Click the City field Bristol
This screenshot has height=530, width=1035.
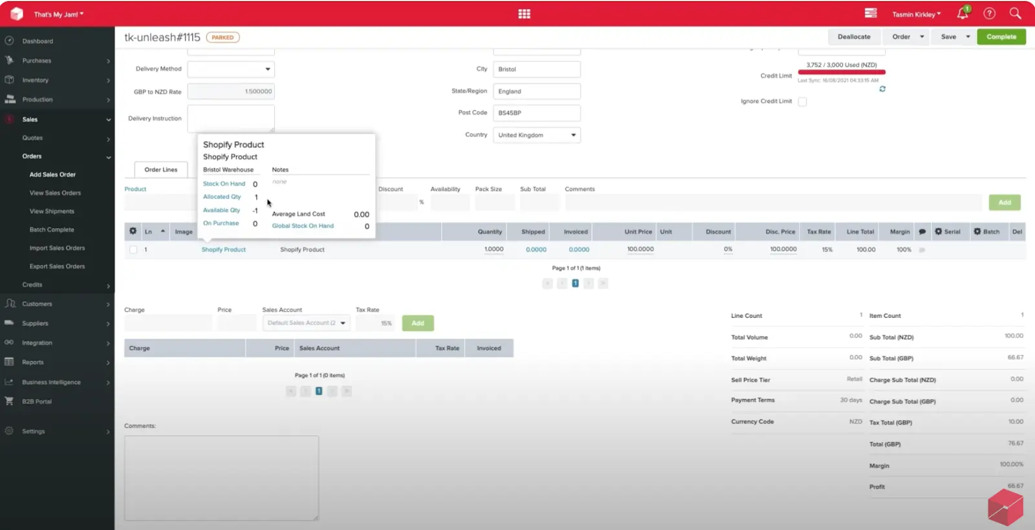point(537,69)
